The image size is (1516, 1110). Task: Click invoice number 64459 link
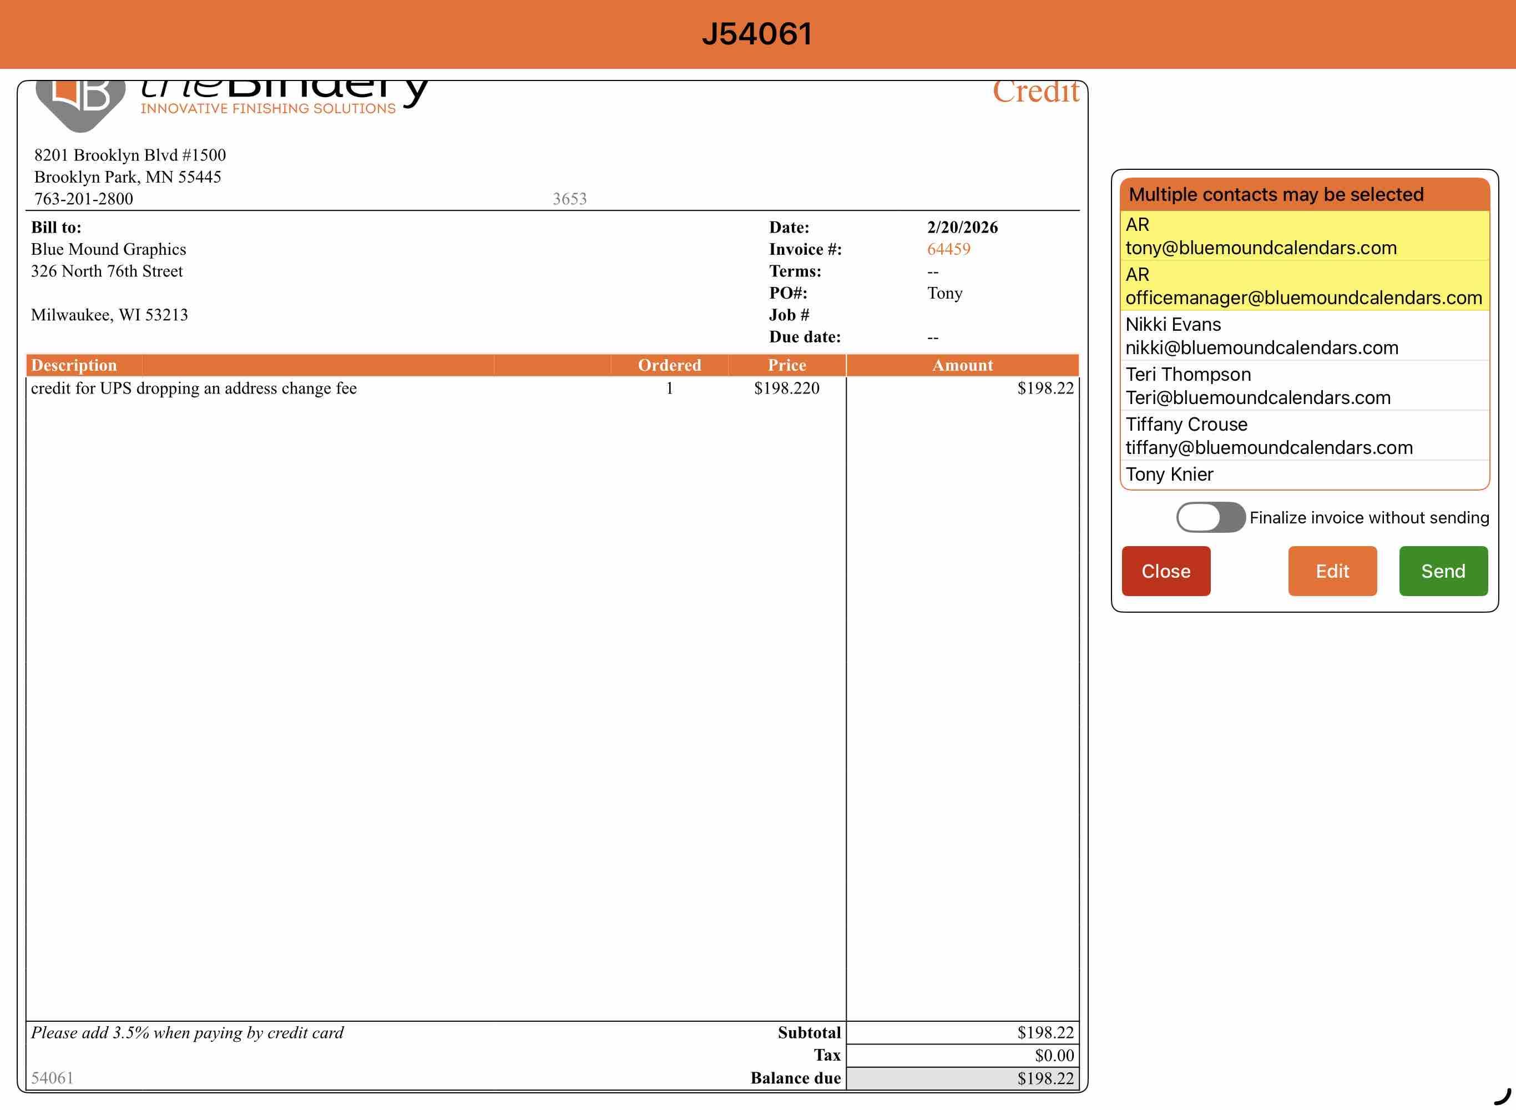[x=948, y=249]
